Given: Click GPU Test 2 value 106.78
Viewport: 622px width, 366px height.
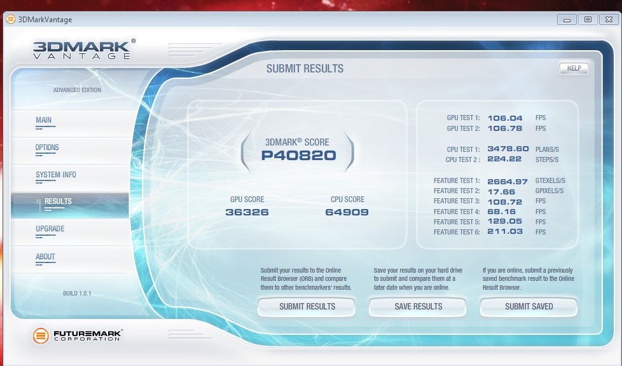Looking at the screenshot, I should [x=504, y=128].
